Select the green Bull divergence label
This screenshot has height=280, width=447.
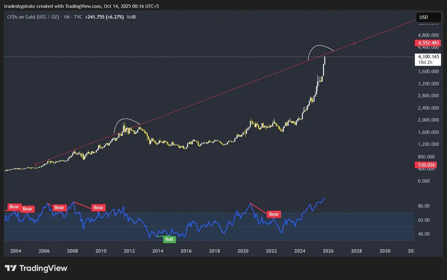tap(169, 239)
